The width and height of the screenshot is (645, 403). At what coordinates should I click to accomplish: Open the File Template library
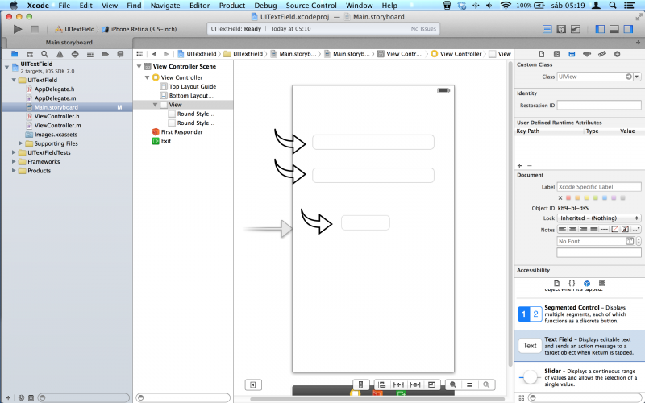(556, 283)
